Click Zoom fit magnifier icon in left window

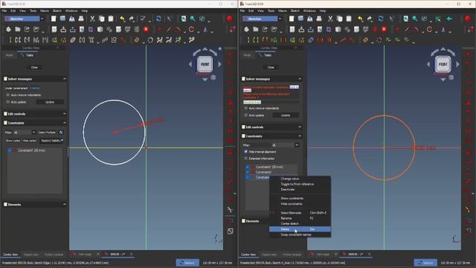coord(184,19)
